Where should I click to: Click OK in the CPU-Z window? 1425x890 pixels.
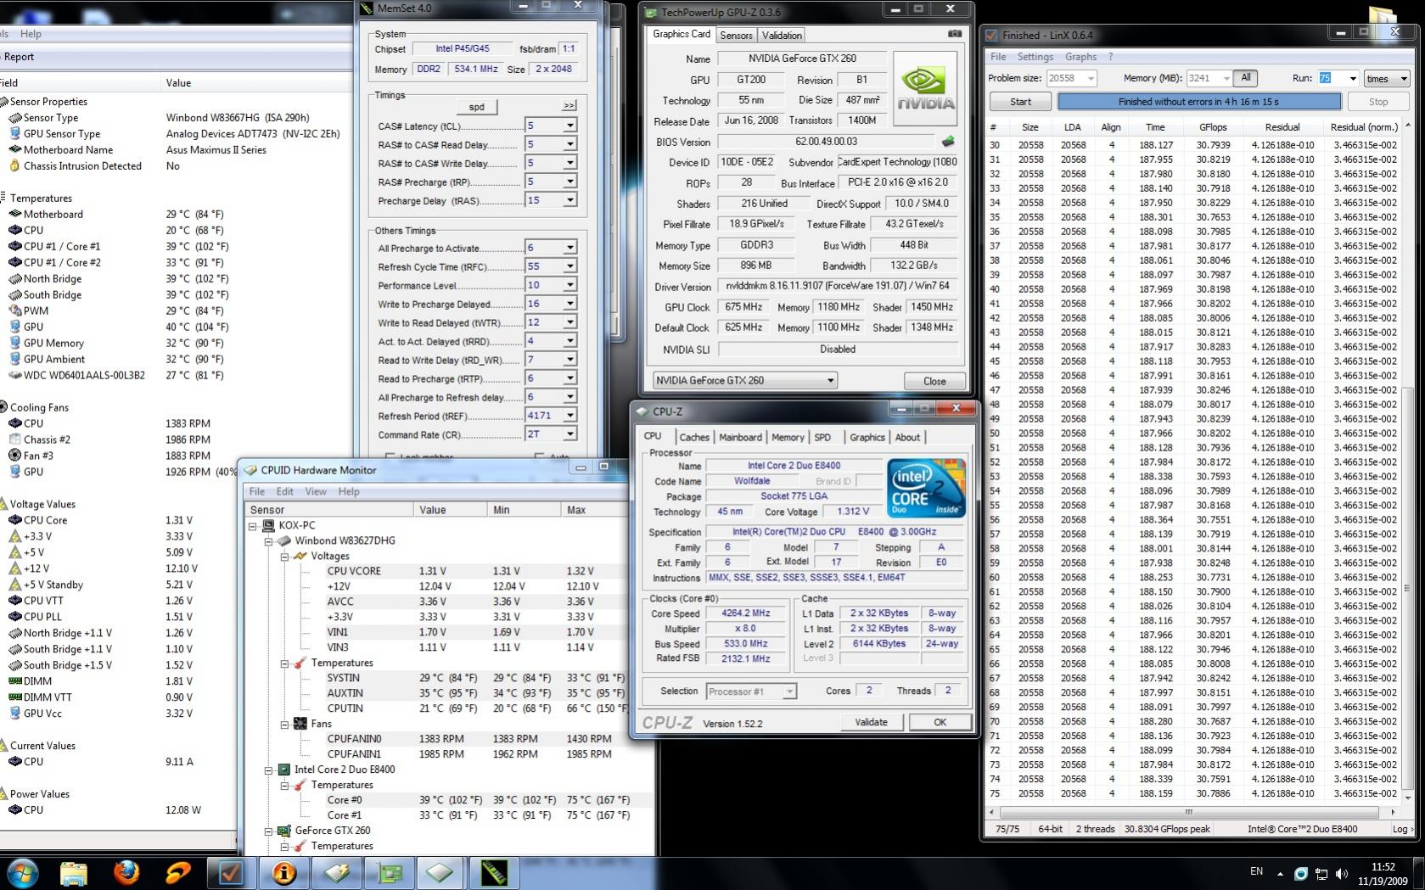(940, 722)
